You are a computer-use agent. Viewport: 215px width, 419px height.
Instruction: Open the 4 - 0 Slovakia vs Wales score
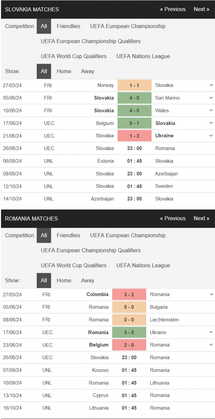134,110
